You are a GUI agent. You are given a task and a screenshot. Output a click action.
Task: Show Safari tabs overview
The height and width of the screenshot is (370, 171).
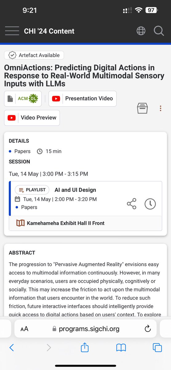pyautogui.click(x=157, y=348)
